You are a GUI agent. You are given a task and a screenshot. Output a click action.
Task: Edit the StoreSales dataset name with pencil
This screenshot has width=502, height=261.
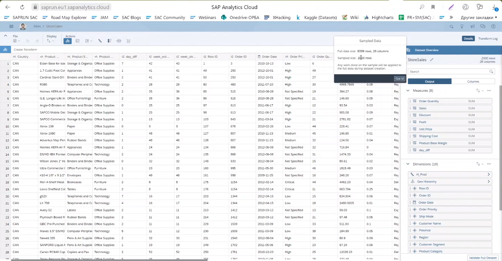(x=432, y=60)
